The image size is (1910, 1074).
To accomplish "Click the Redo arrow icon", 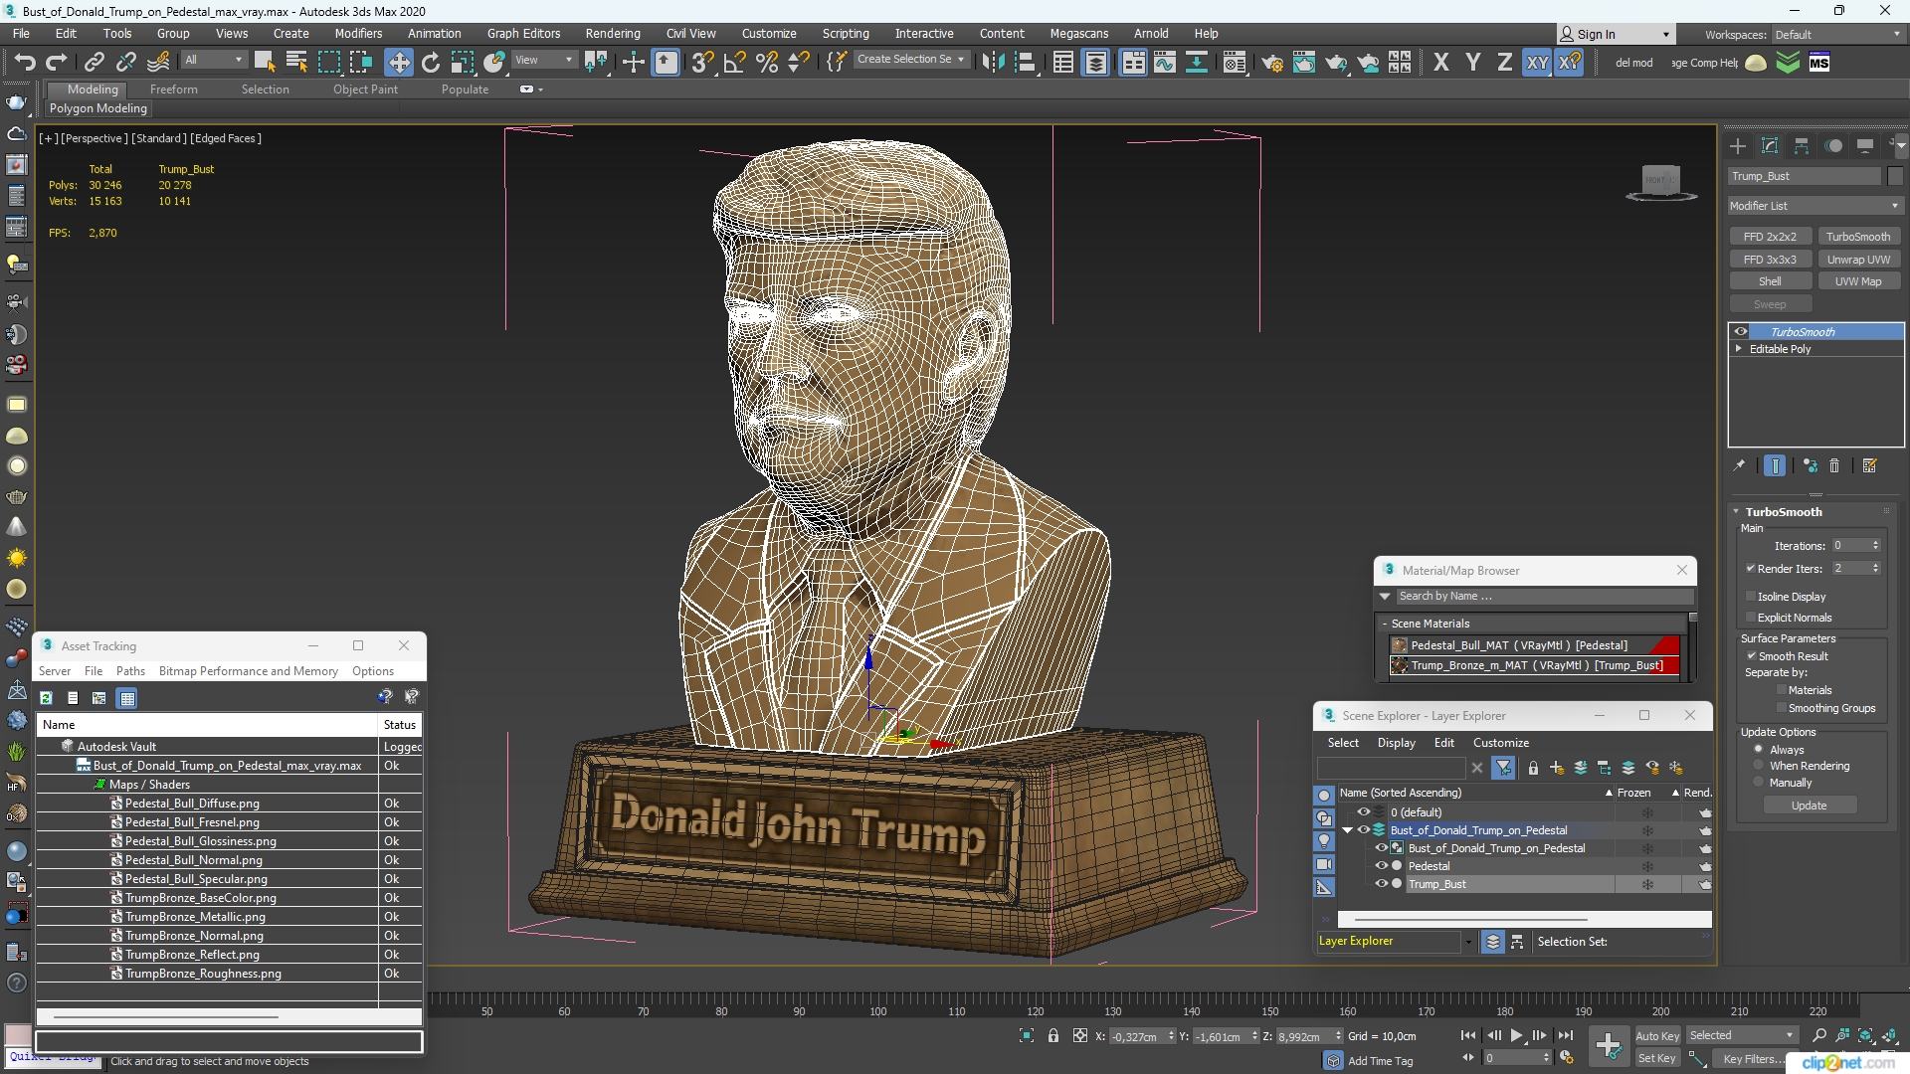I will [x=57, y=63].
